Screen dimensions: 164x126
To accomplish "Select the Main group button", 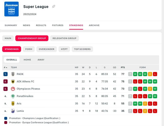I will [x=8, y=38].
